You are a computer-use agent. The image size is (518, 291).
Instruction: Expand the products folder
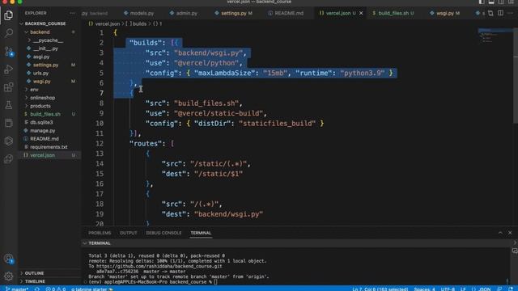point(40,106)
